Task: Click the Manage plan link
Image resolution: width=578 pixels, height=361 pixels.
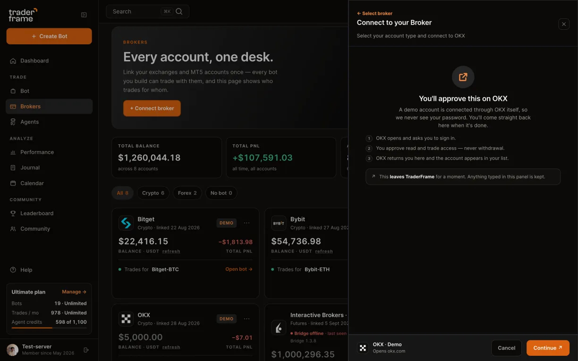Action: click(x=74, y=292)
